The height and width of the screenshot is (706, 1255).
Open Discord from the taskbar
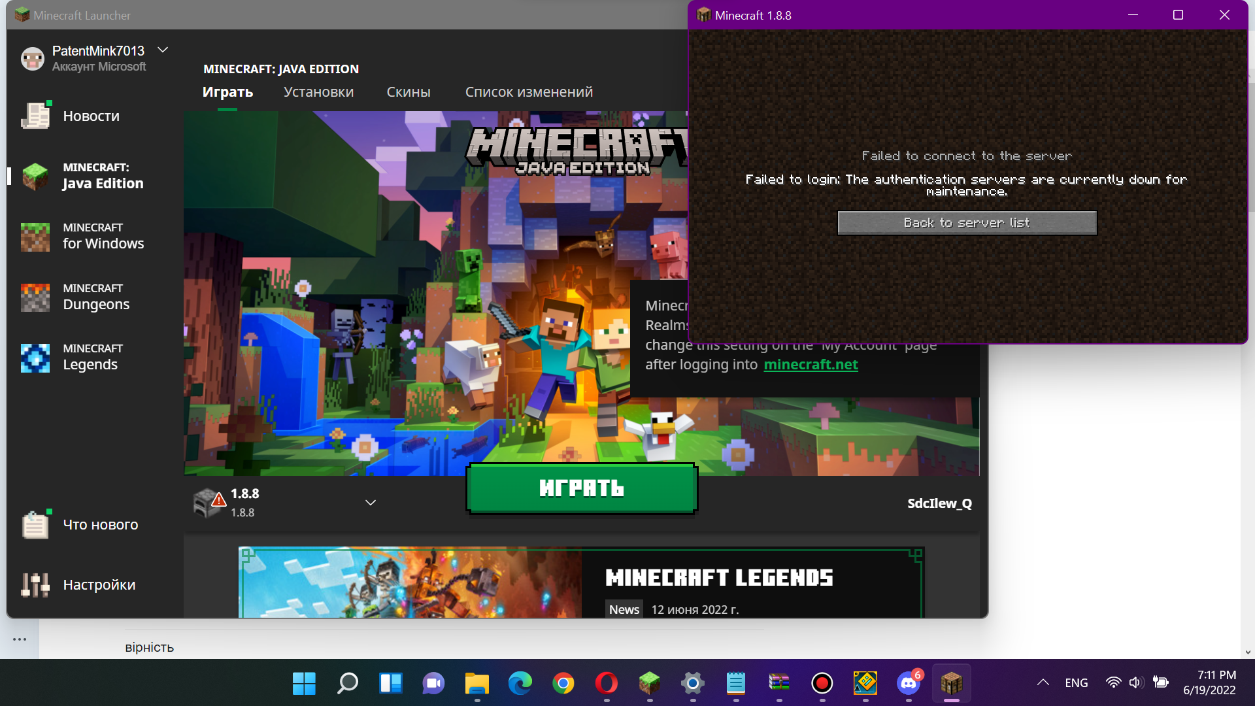[x=909, y=683]
